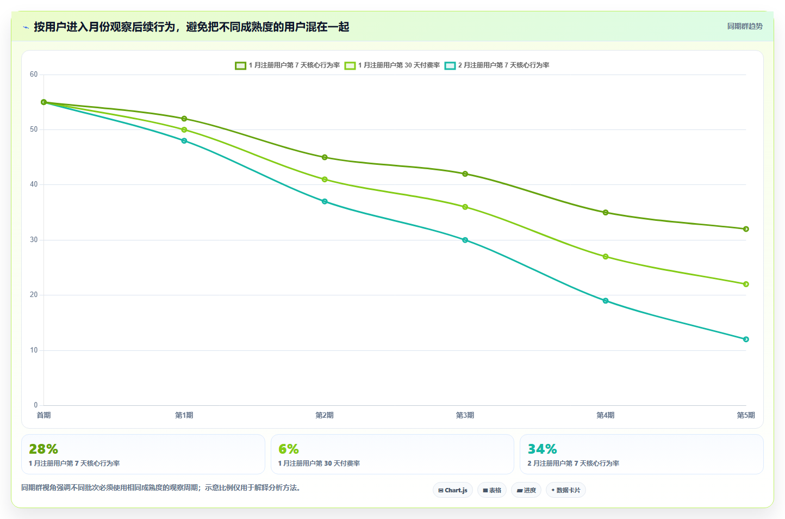Screen dimensions: 785x519
Task: Click y-axis value 50
Action: pos(34,129)
